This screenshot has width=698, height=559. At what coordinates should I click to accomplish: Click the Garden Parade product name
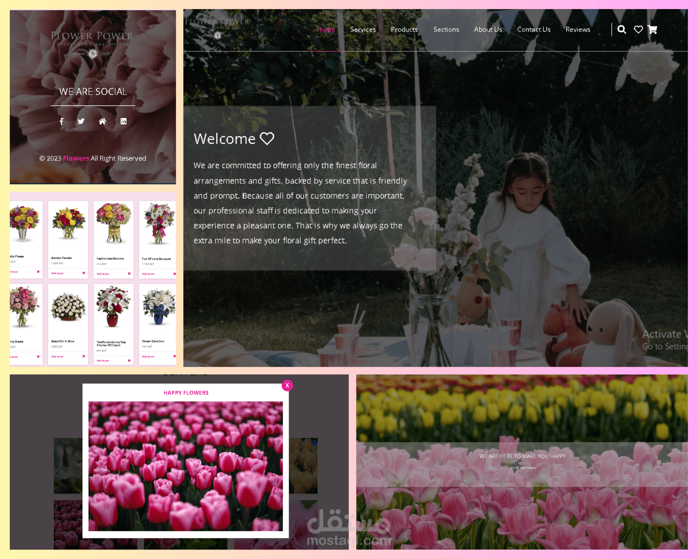[61, 258]
